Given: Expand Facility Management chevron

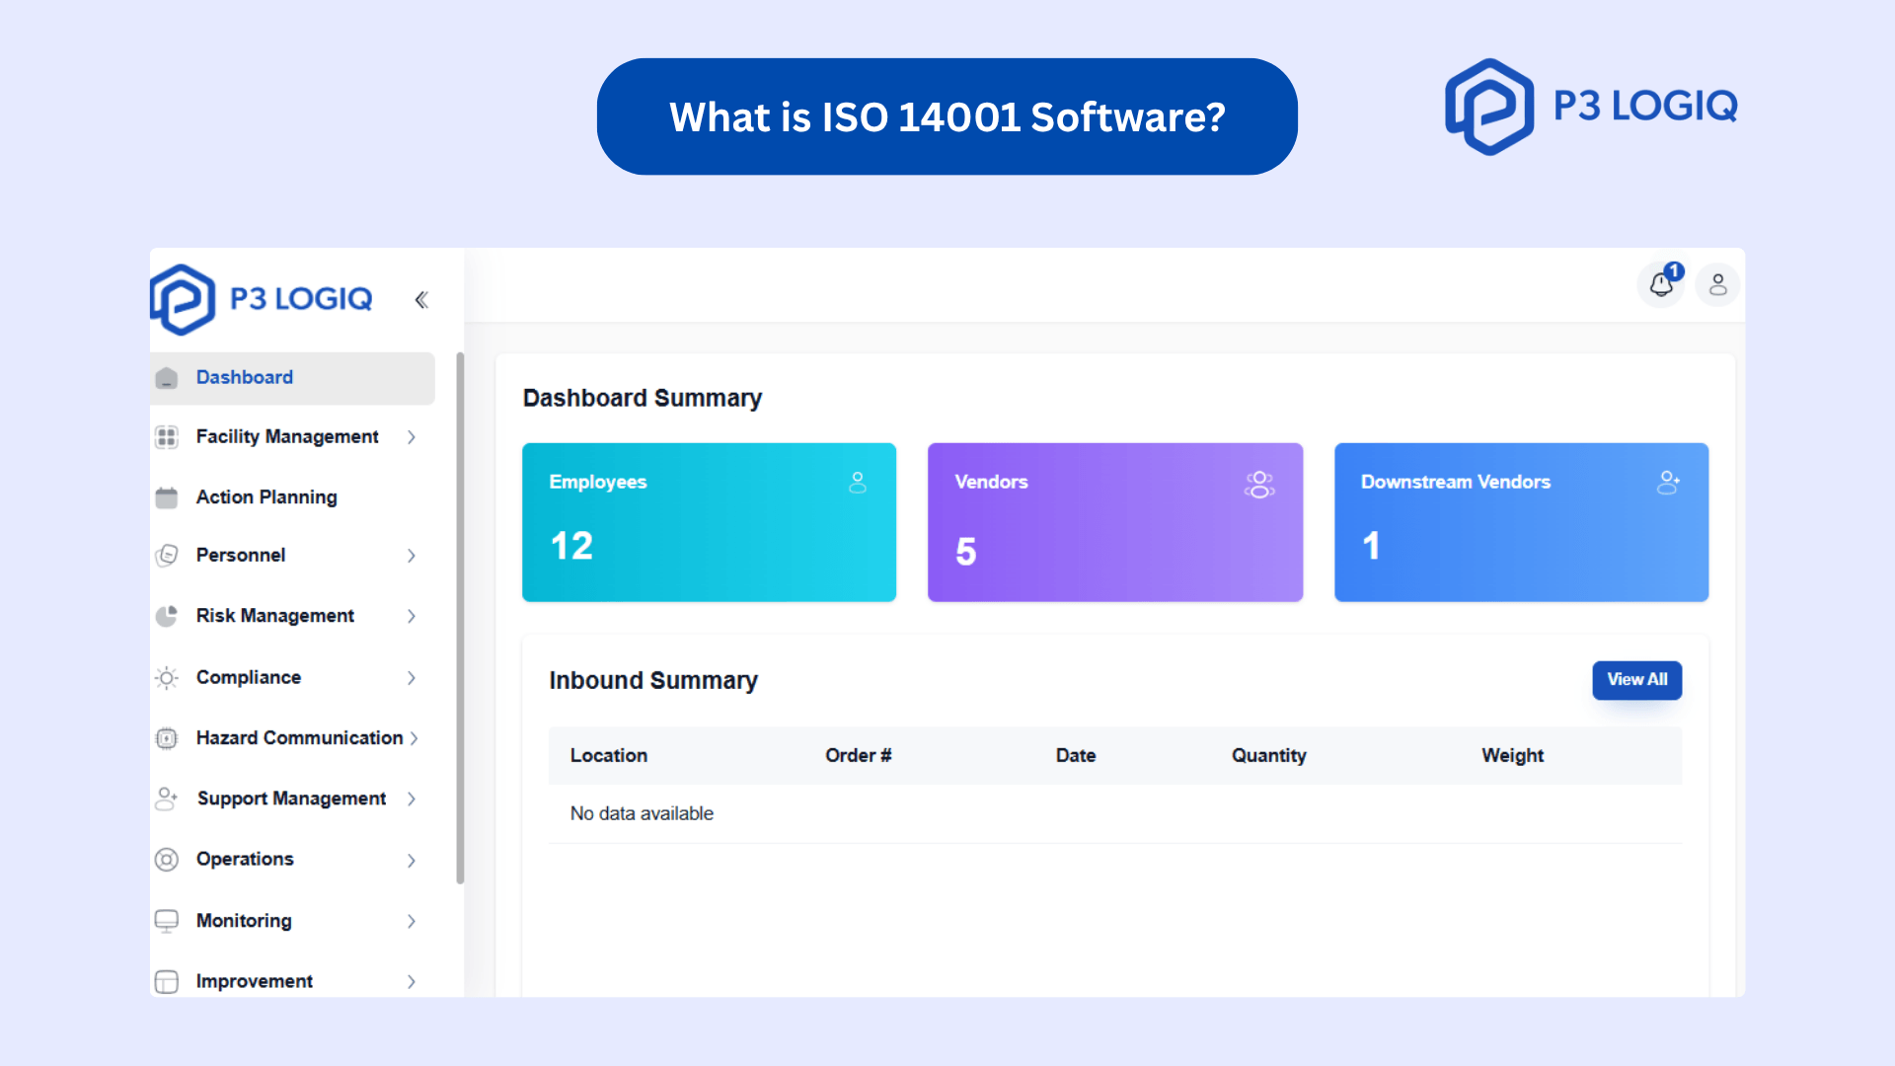Looking at the screenshot, I should [x=412, y=437].
